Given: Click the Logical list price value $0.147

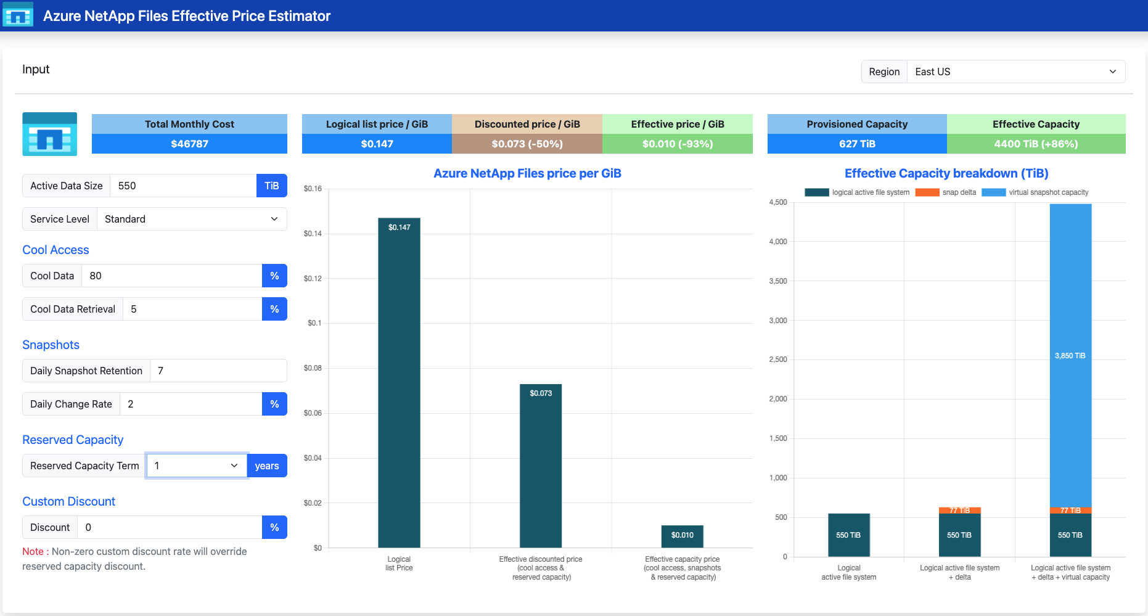Looking at the screenshot, I should (377, 144).
